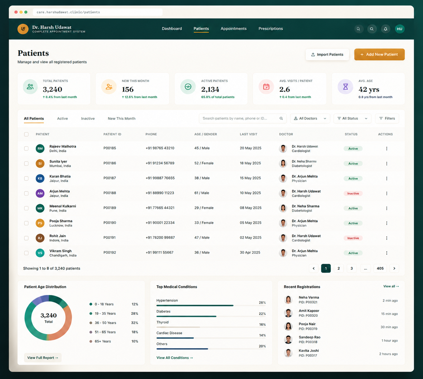Image resolution: width=423 pixels, height=379 pixels.
Task: Open the Appointments nav item
Action: click(233, 29)
